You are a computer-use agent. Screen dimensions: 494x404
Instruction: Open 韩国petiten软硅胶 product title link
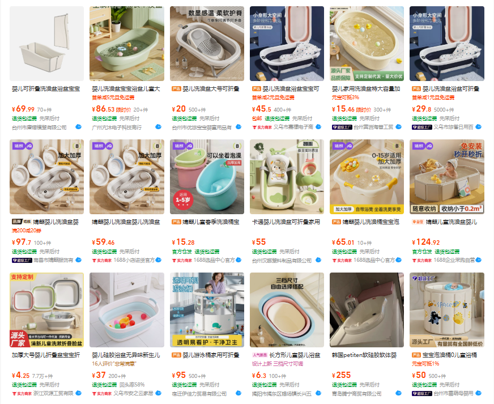pyautogui.click(x=364, y=355)
